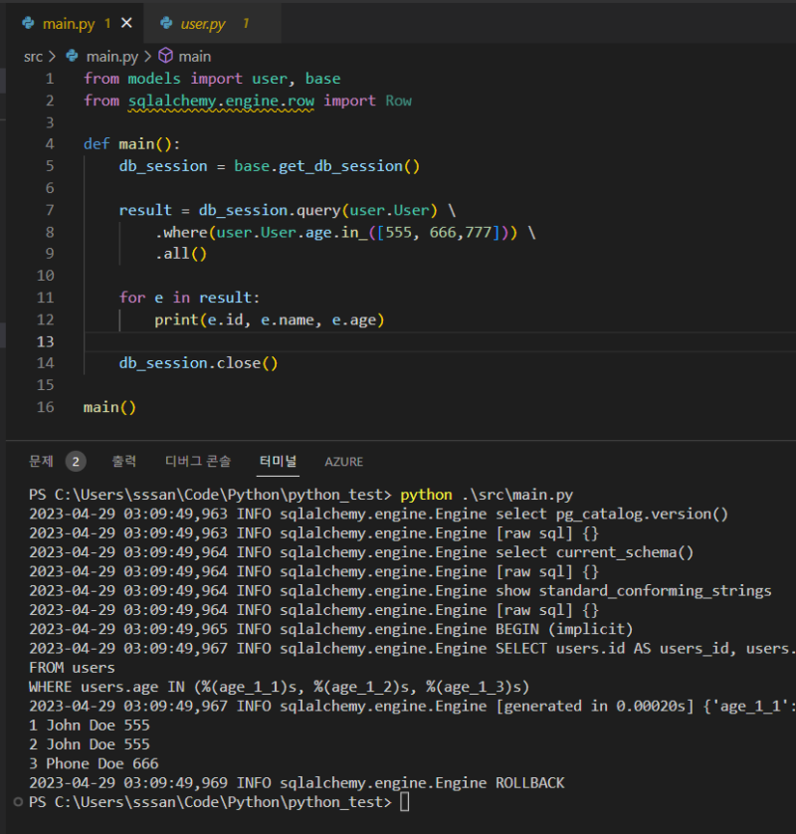The image size is (796, 834).
Task: Click the Python icon on user.py tab
Action: click(x=166, y=23)
